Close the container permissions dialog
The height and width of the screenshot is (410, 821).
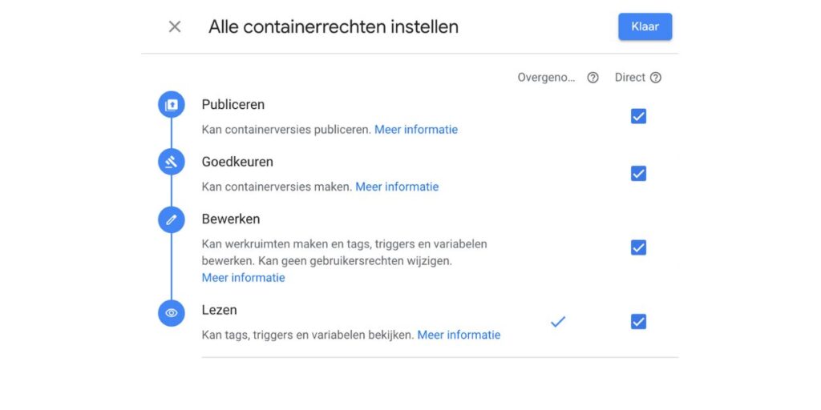pyautogui.click(x=175, y=26)
